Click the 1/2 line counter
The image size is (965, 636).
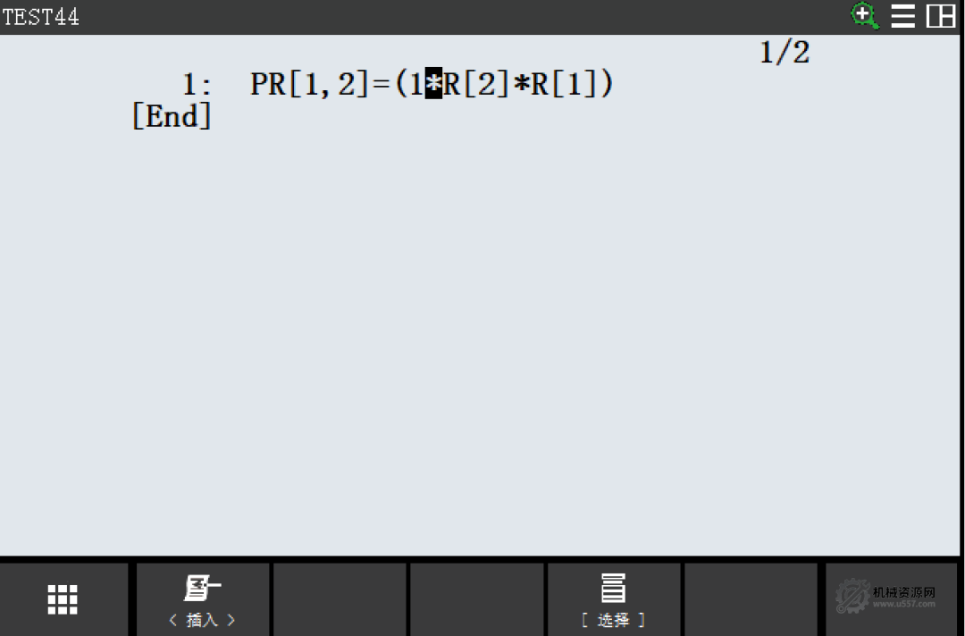click(785, 53)
